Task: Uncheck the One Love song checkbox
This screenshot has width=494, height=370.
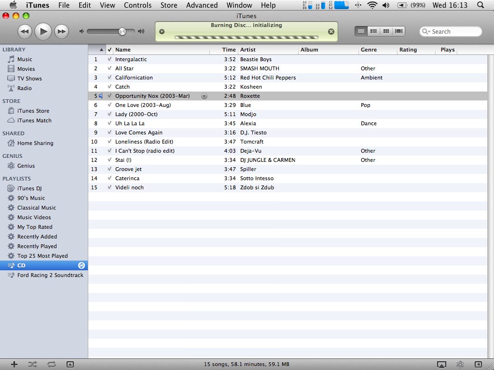Action: coord(110,105)
